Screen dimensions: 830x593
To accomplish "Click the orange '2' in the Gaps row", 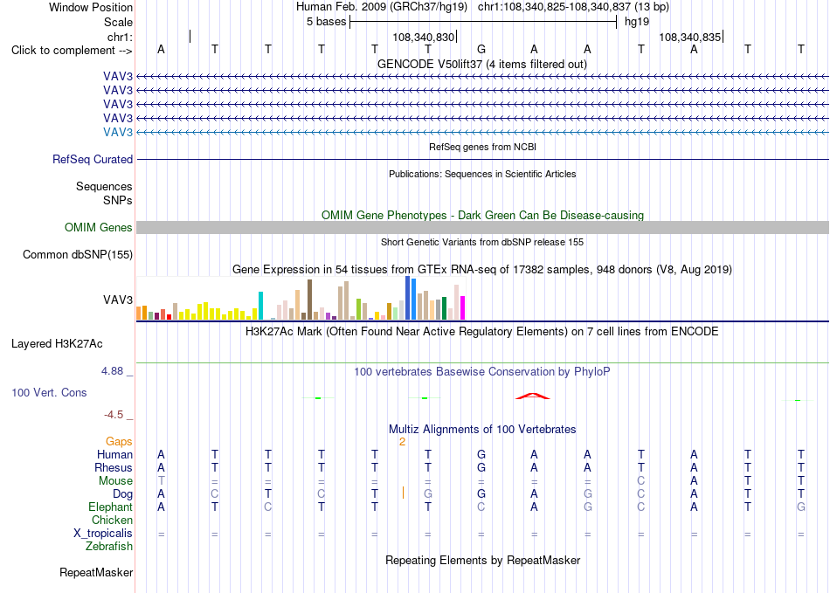I will pyautogui.click(x=402, y=442).
